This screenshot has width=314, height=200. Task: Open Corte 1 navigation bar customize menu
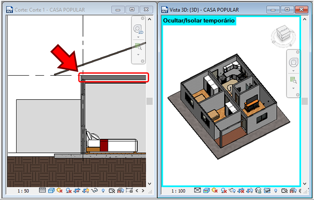pos(143,61)
